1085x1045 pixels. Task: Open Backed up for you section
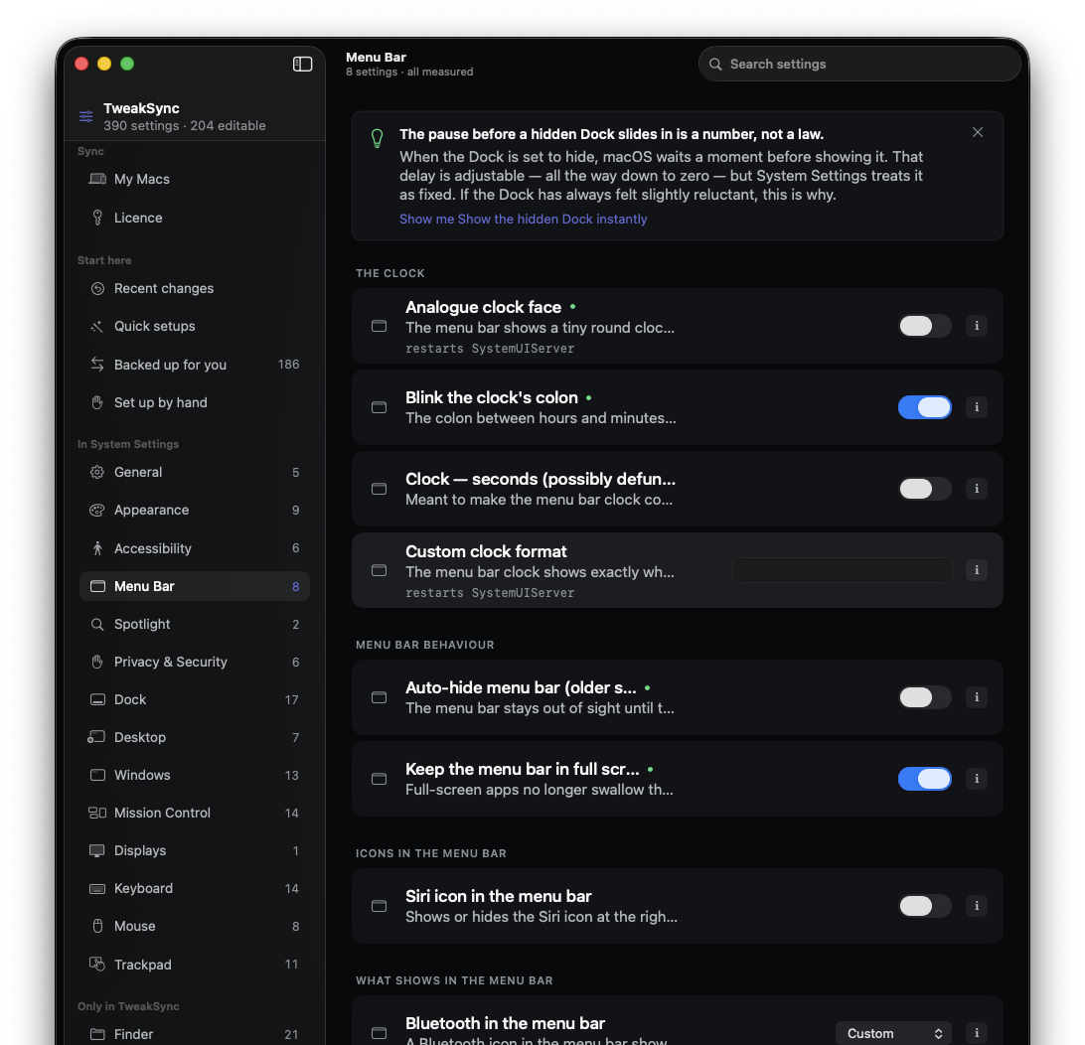pyautogui.click(x=195, y=365)
